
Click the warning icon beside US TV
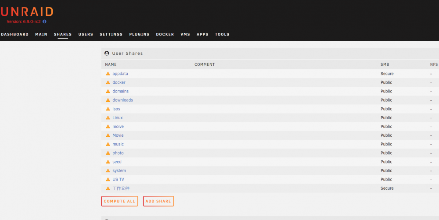tap(108, 180)
